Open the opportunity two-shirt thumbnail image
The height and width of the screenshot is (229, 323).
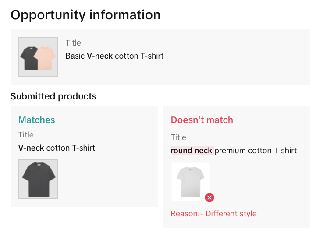pyautogui.click(x=38, y=57)
